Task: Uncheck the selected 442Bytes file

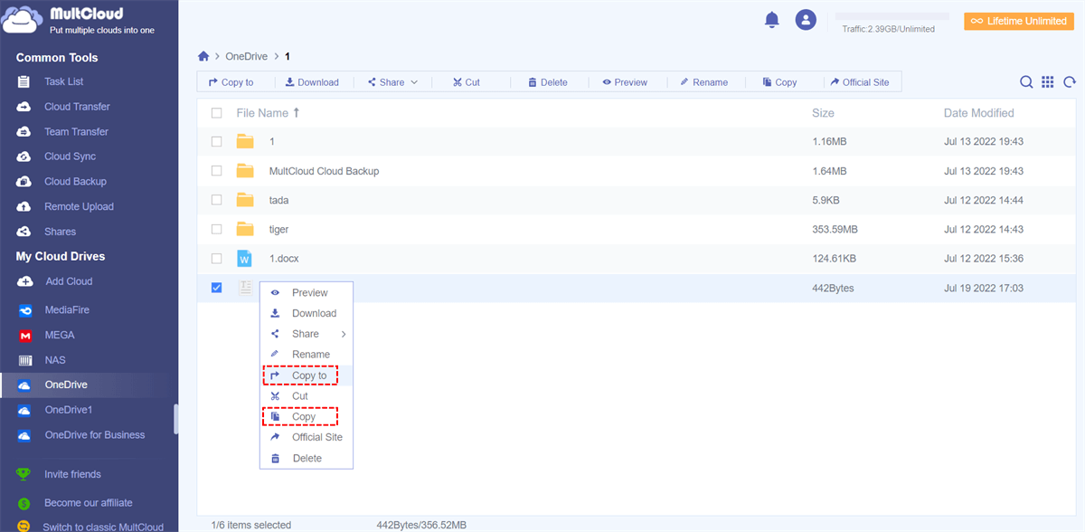Action: 216,288
